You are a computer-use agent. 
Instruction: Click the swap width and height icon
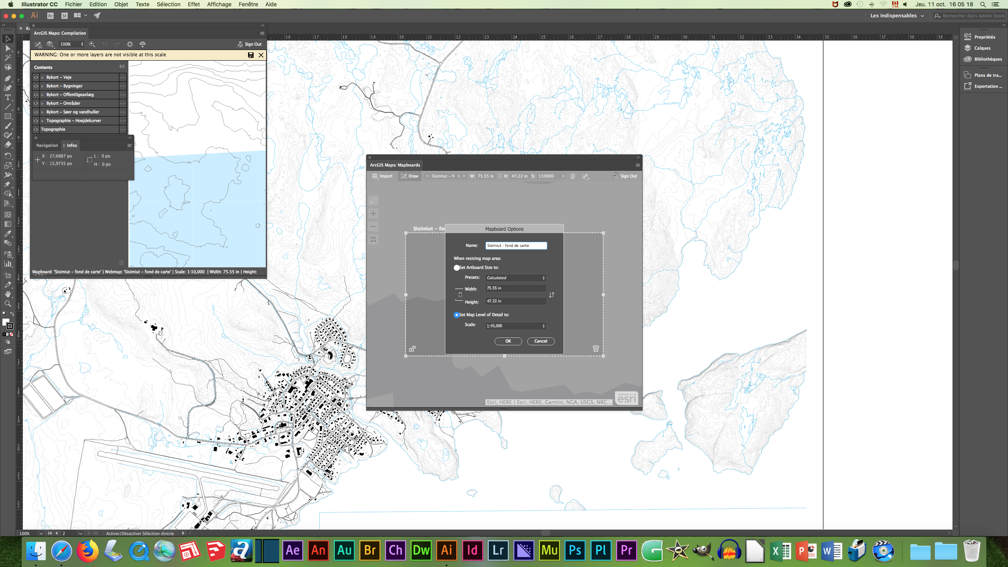(552, 295)
